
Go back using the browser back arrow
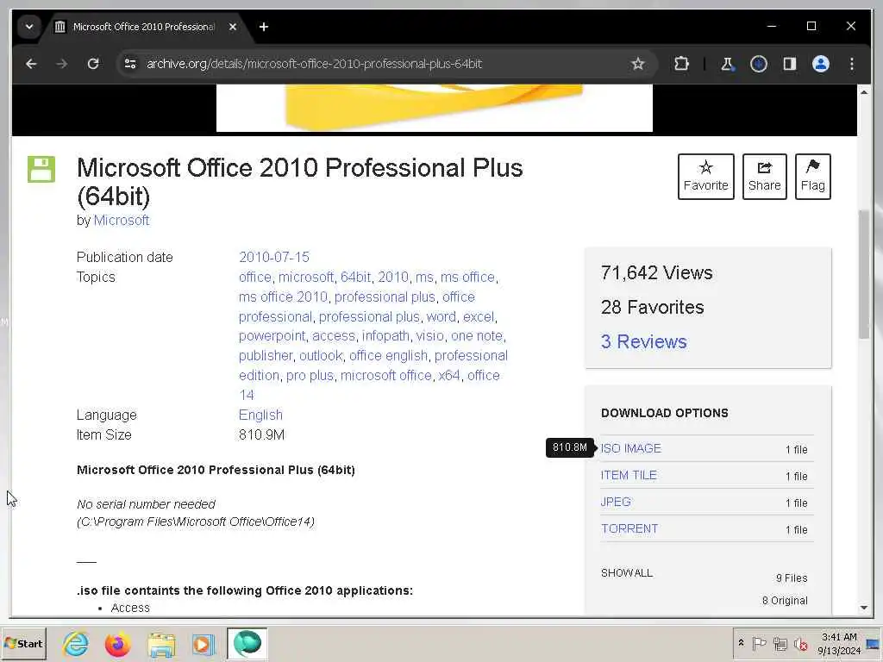(31, 64)
